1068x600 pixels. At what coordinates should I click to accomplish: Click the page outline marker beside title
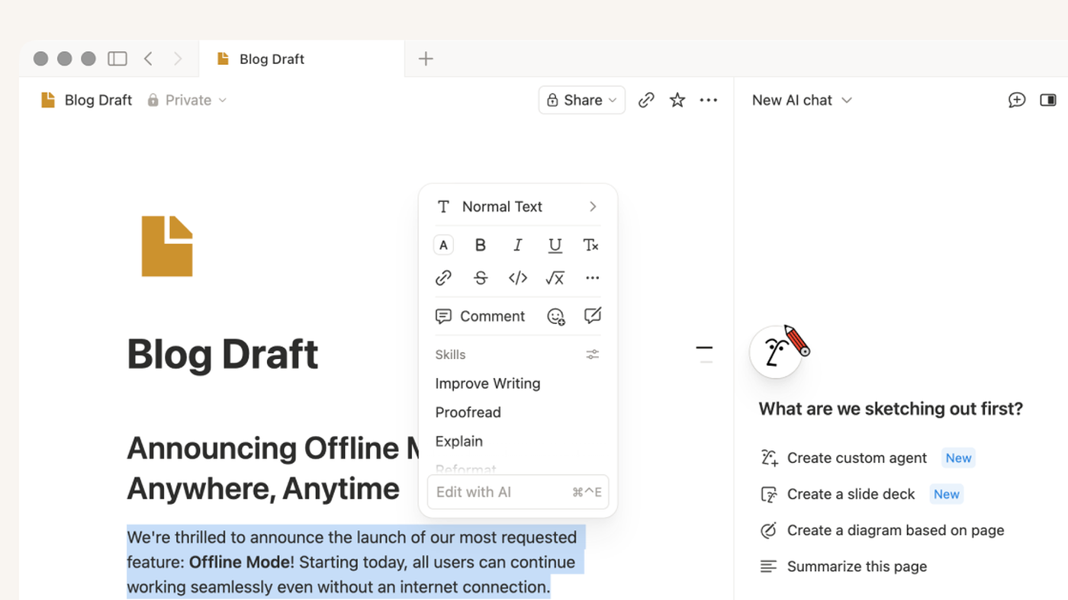pos(704,355)
